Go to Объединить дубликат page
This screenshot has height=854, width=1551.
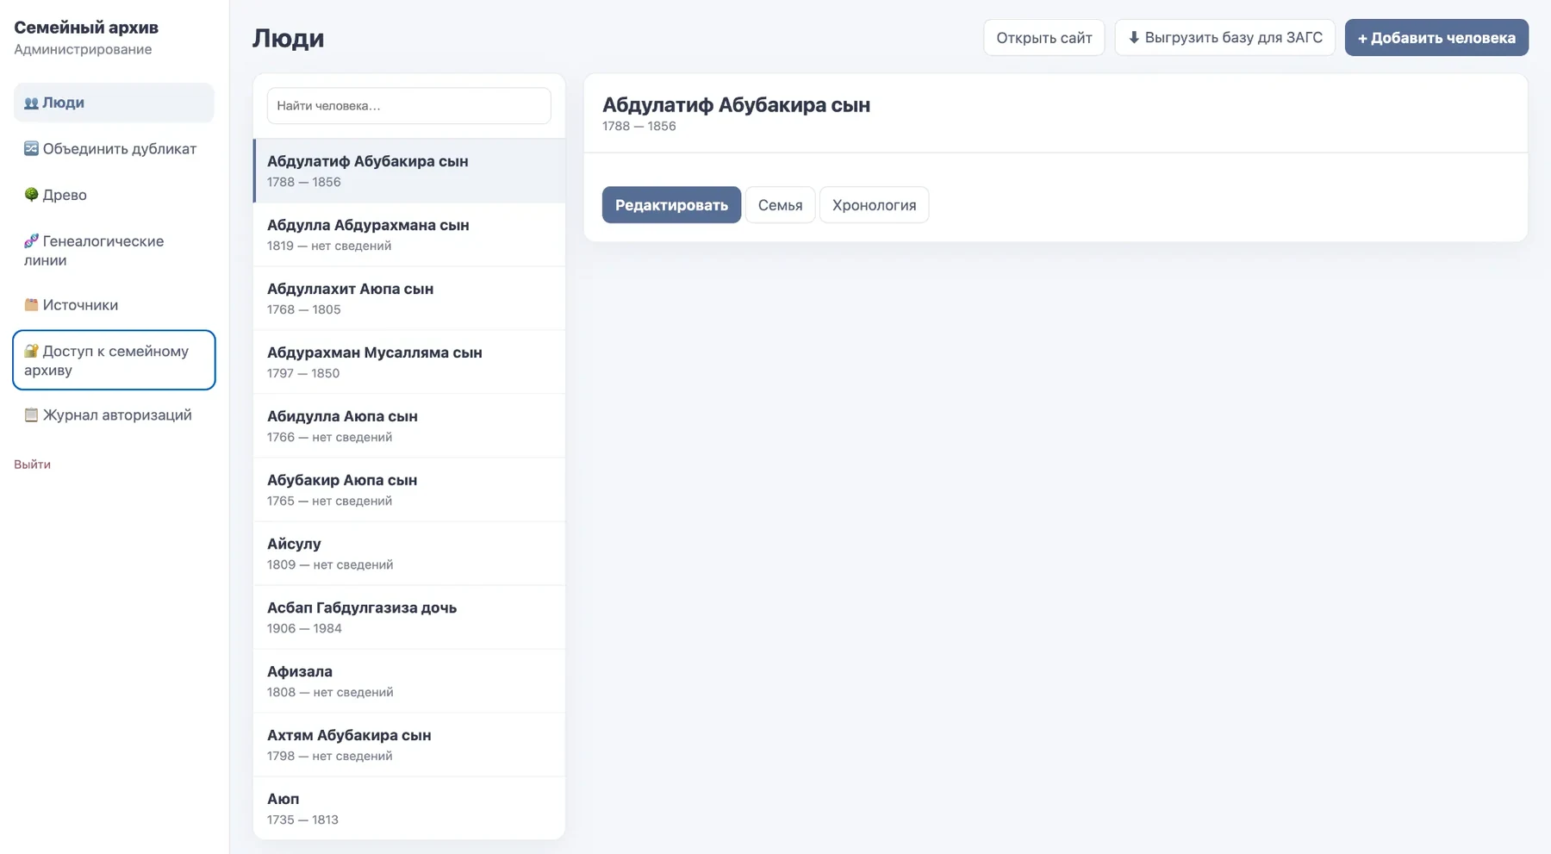[114, 149]
